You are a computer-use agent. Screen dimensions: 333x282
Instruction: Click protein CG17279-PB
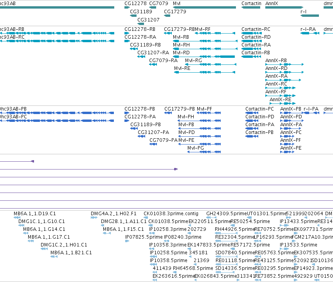(168, 113)
